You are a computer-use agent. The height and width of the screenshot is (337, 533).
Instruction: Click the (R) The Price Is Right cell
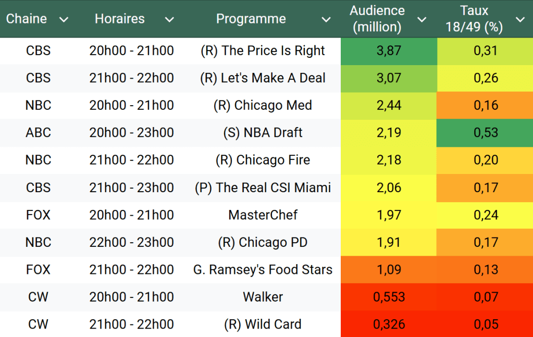263,51
